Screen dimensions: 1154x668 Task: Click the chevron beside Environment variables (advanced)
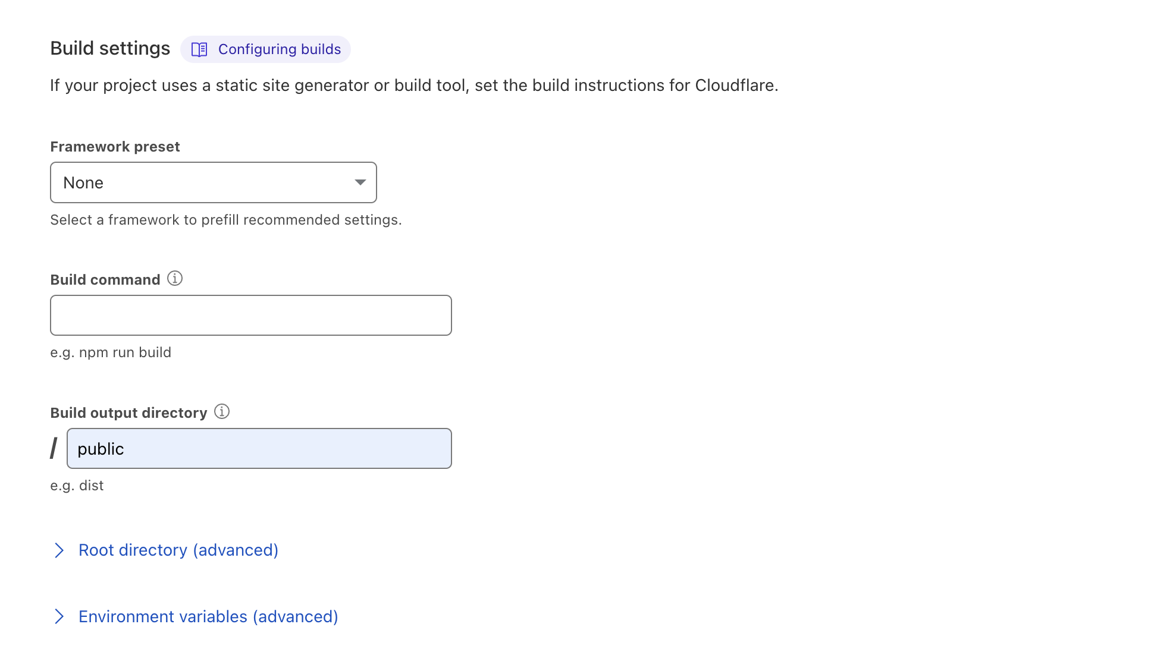coord(59,617)
